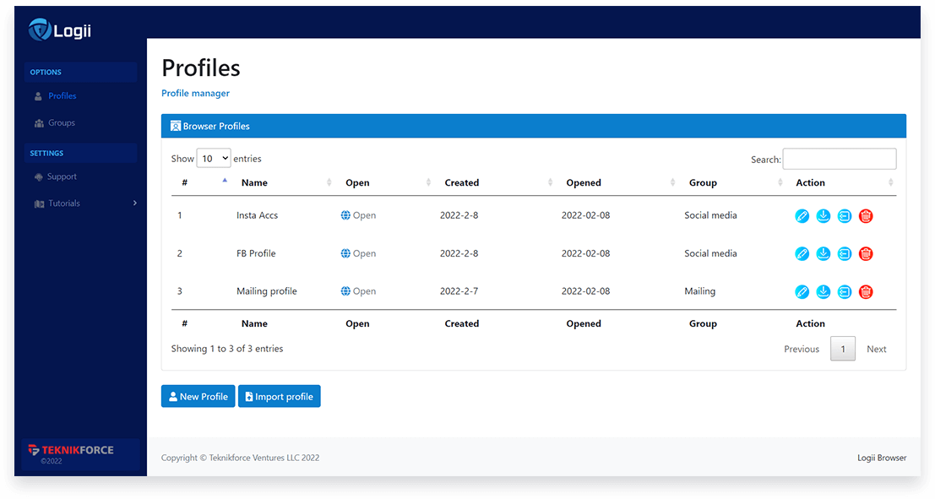Viewport: 935px width, 499px height.
Task: Click inside the Search field
Action: 839,159
